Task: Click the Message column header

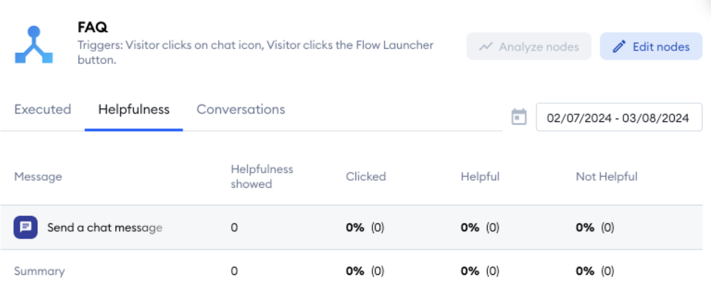Action: [x=38, y=176]
